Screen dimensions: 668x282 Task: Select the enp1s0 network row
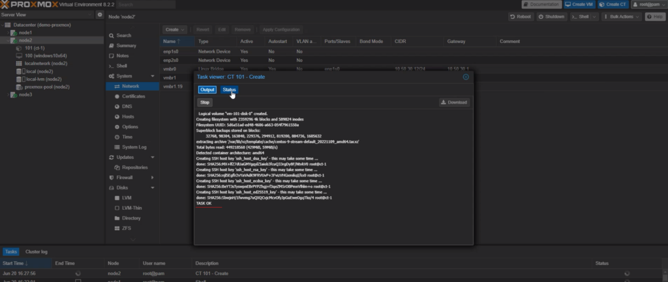(x=413, y=51)
